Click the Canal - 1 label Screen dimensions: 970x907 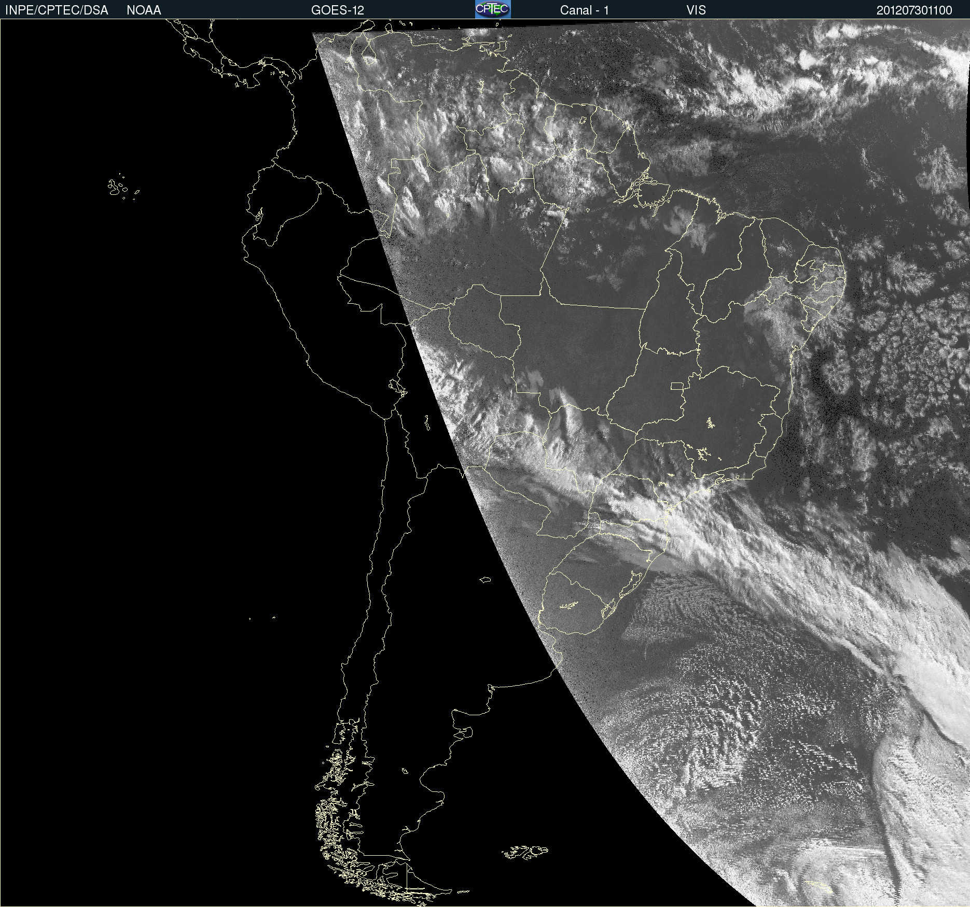(585, 10)
